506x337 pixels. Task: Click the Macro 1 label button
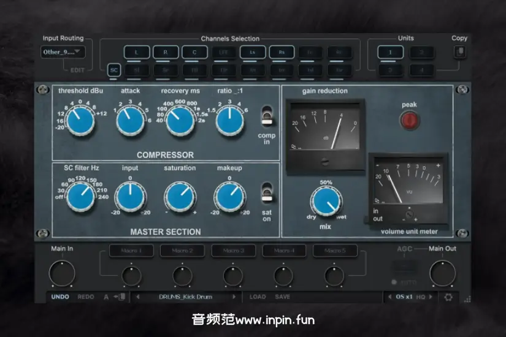pos(131,251)
